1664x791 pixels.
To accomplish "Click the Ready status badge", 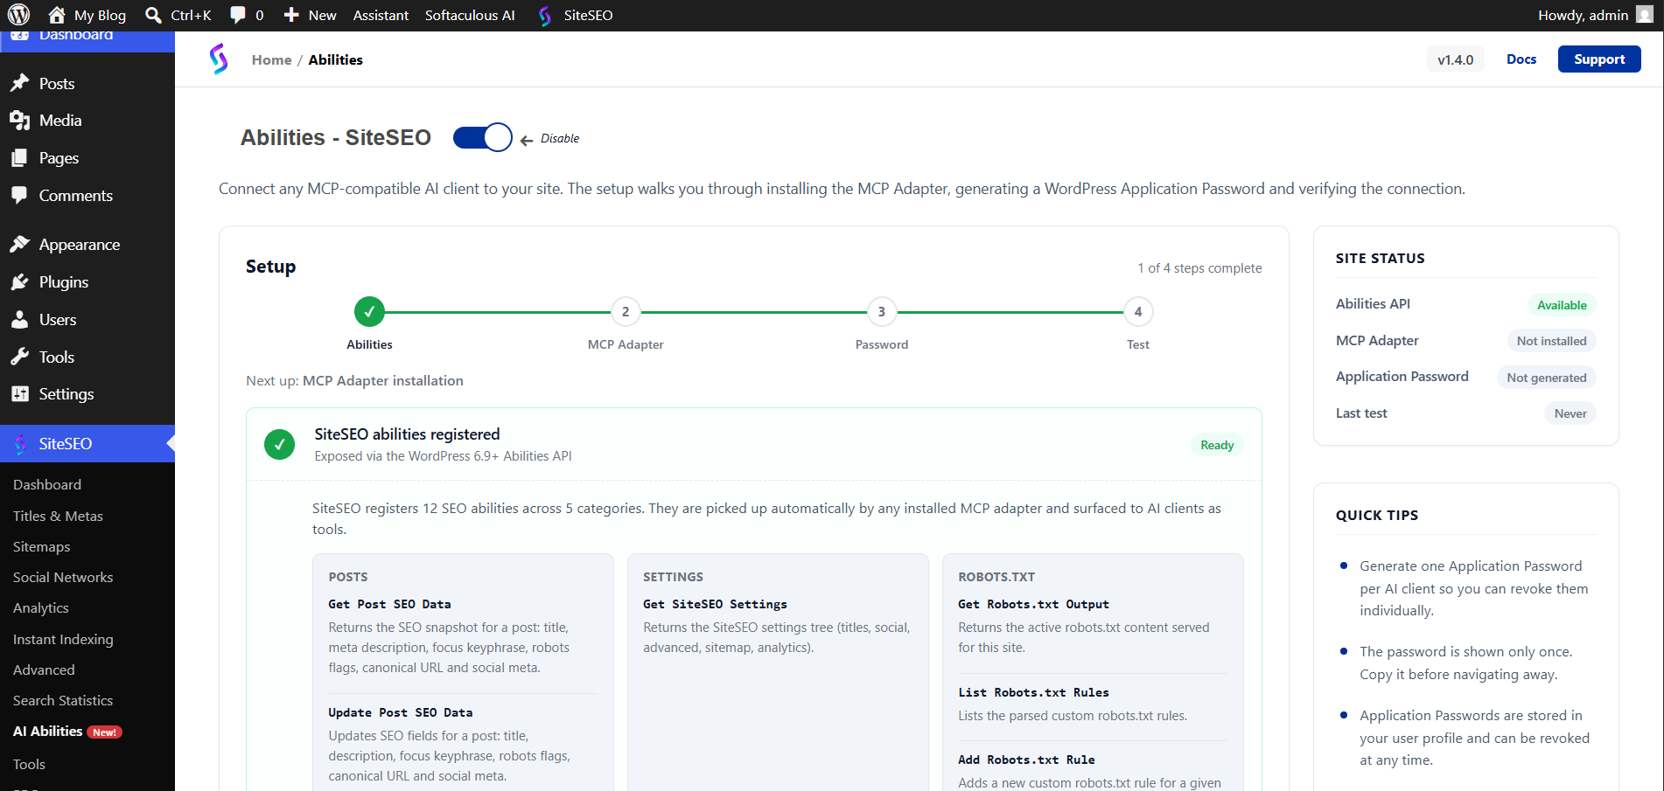I will coord(1217,445).
